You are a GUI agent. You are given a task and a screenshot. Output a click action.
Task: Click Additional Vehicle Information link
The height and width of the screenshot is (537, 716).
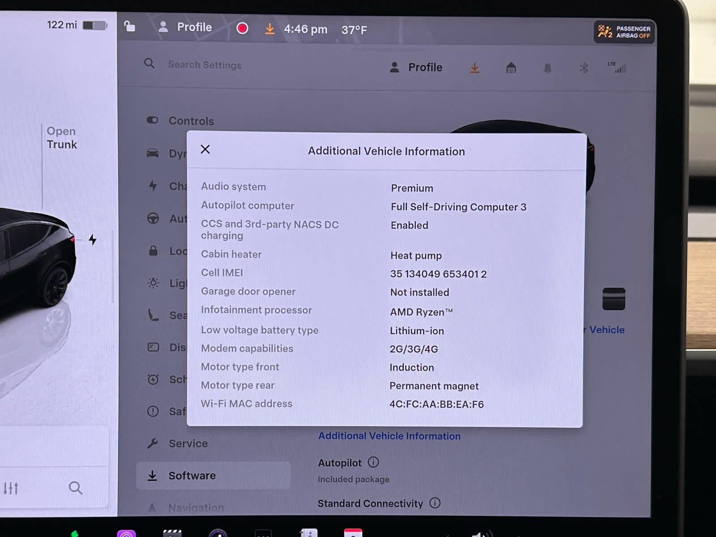click(389, 436)
